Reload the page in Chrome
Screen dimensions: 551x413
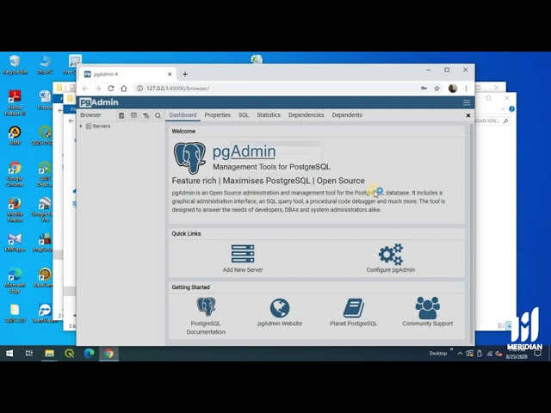[111, 89]
